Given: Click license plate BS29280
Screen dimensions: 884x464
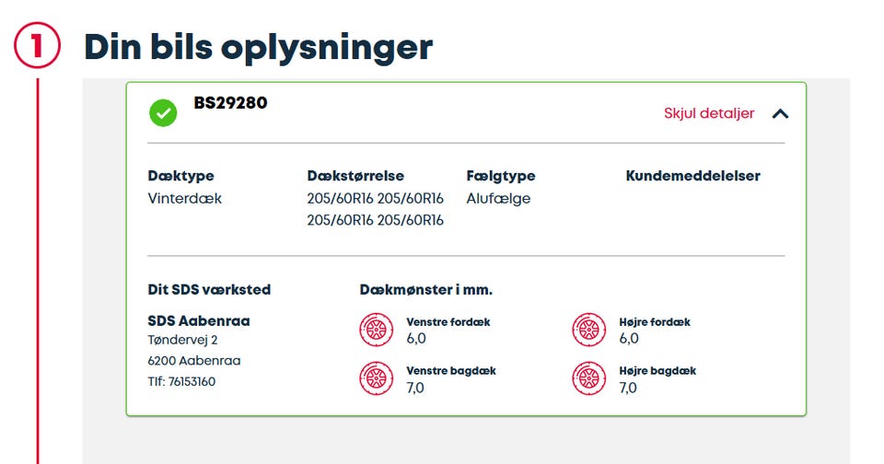Looking at the screenshot, I should 230,103.
